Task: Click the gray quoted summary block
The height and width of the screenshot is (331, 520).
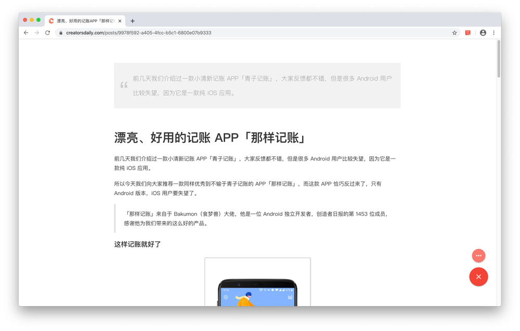Action: tap(257, 86)
